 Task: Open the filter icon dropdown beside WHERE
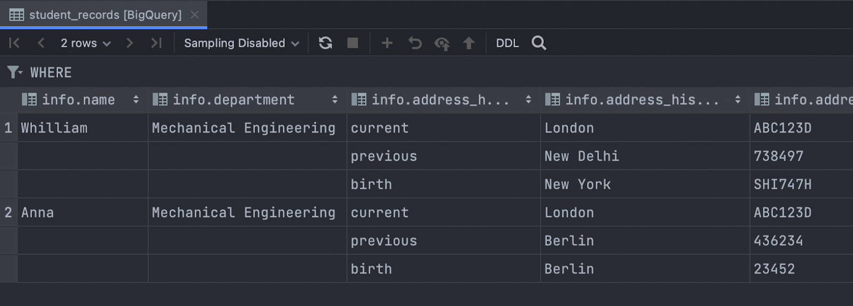14,72
